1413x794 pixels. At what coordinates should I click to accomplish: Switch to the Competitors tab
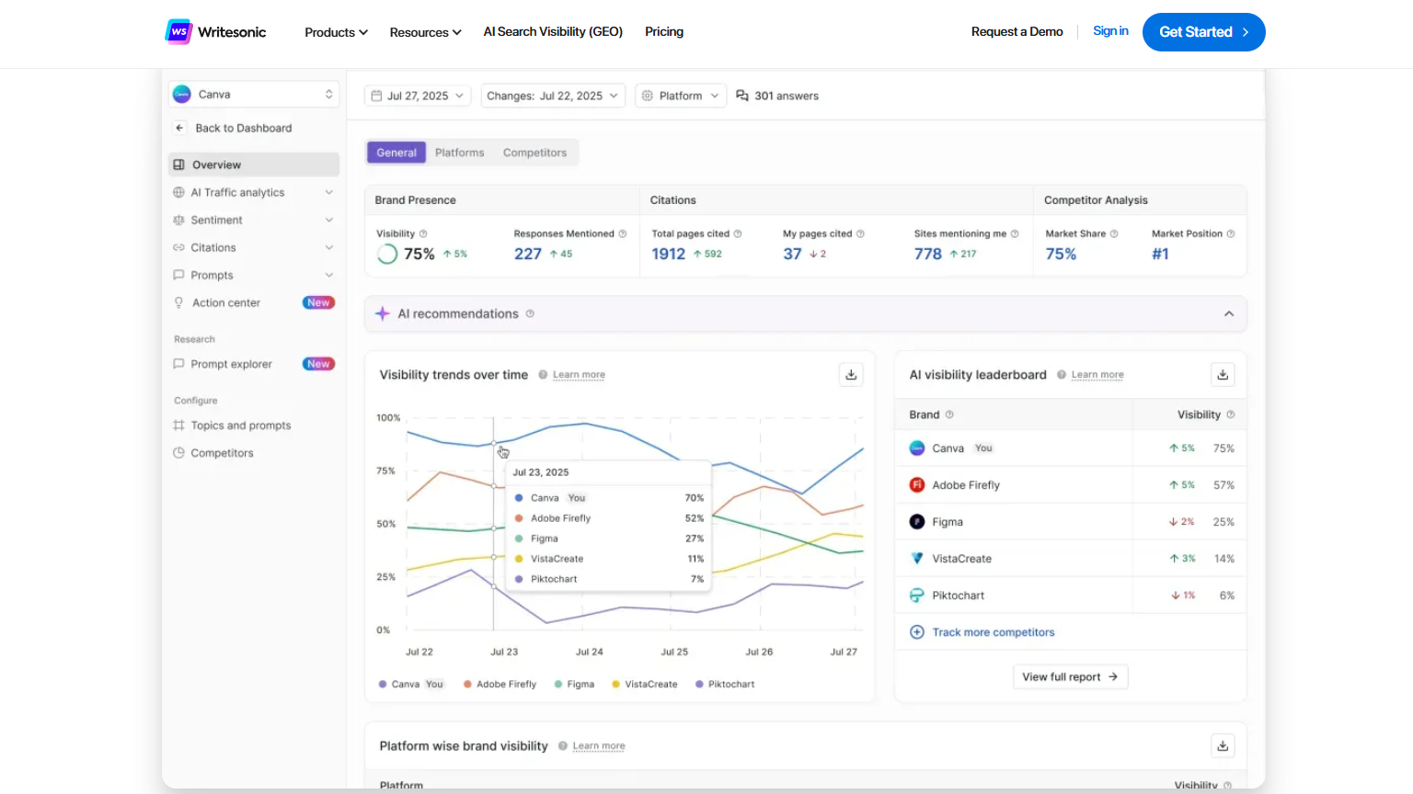tap(534, 153)
